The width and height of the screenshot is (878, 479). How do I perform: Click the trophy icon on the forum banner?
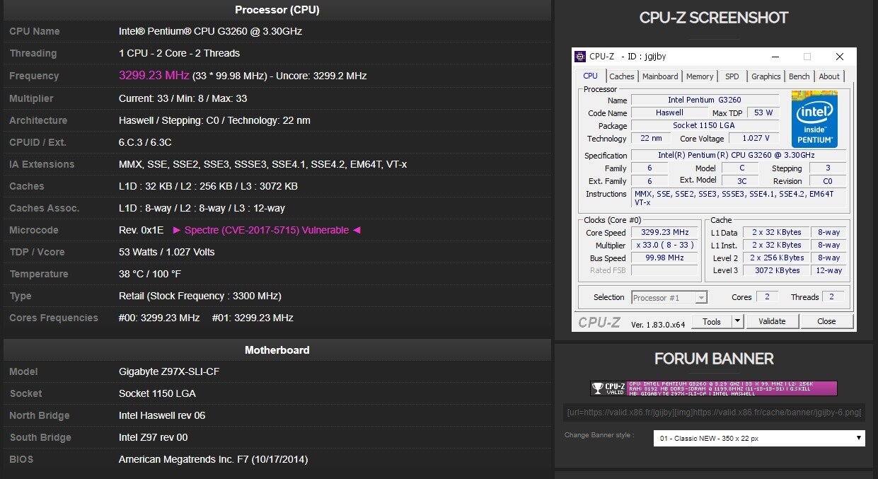[x=599, y=388]
